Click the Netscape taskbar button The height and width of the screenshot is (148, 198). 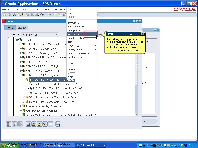(59, 145)
